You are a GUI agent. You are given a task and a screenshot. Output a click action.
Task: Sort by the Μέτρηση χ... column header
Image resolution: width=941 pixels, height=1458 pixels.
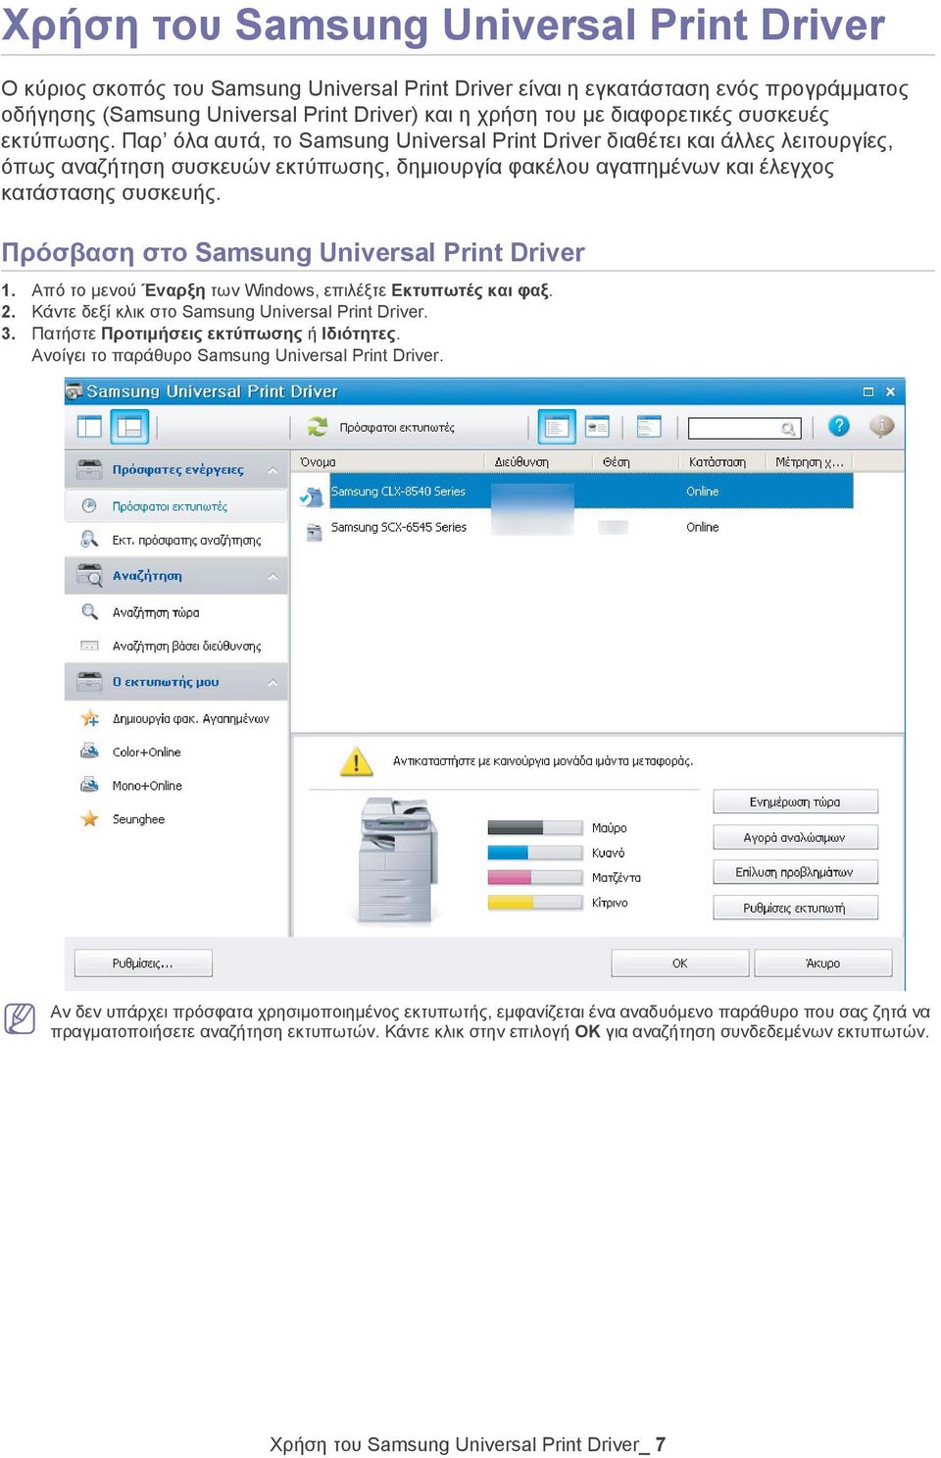[809, 462]
